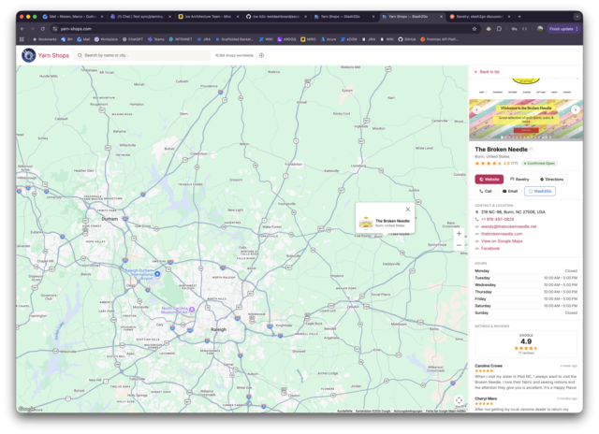Go back to list of shops
This screenshot has height=434, width=599.
pos(488,71)
